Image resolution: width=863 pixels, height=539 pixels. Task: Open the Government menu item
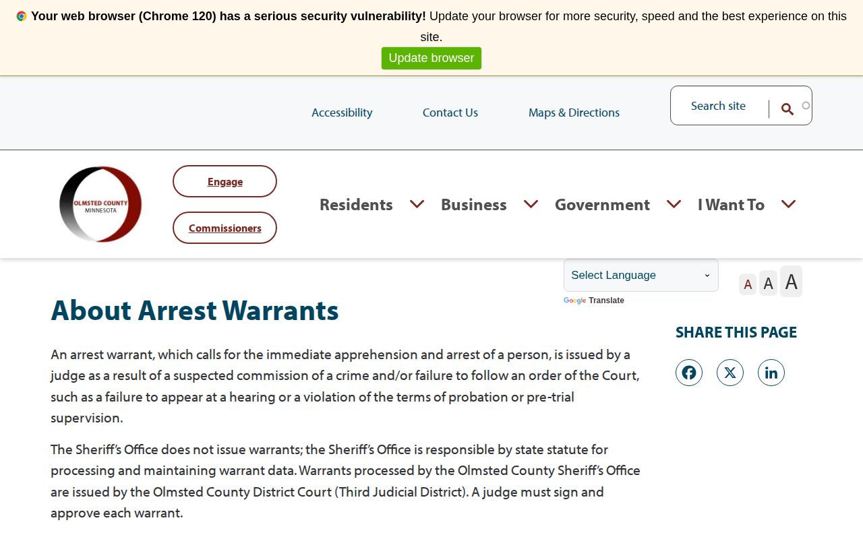click(x=602, y=204)
